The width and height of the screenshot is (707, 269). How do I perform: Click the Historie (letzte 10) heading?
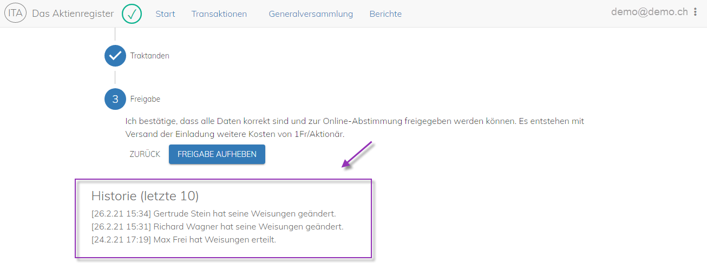tap(145, 196)
